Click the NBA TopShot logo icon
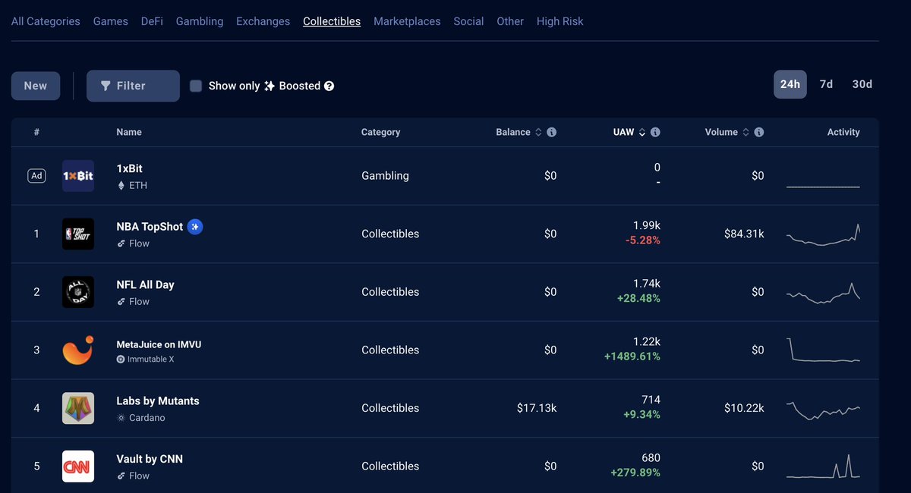 pos(78,234)
